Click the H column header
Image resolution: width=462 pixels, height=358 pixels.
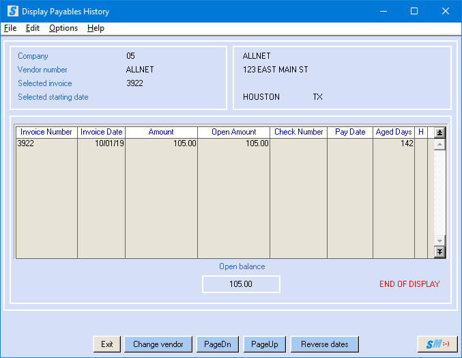(421, 132)
